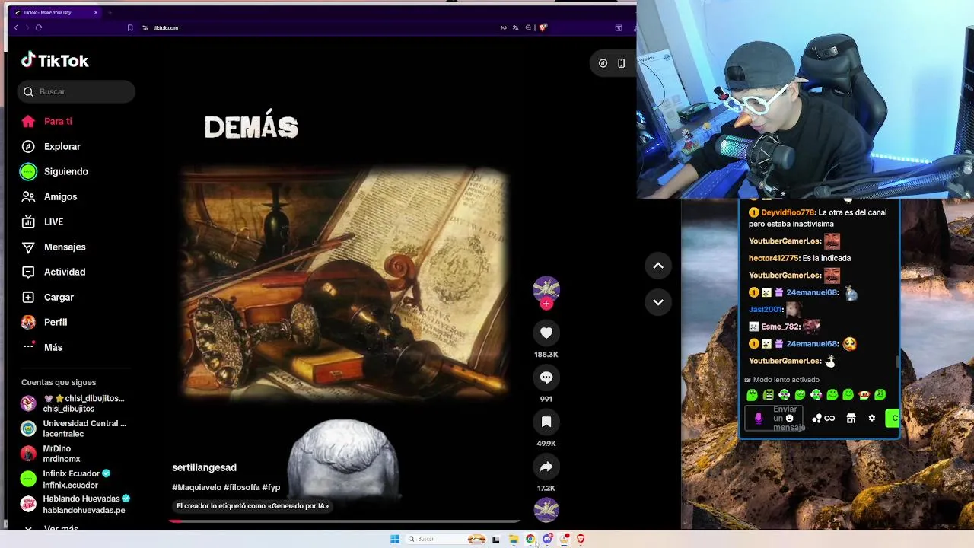Click the translate page icon

(x=516, y=27)
